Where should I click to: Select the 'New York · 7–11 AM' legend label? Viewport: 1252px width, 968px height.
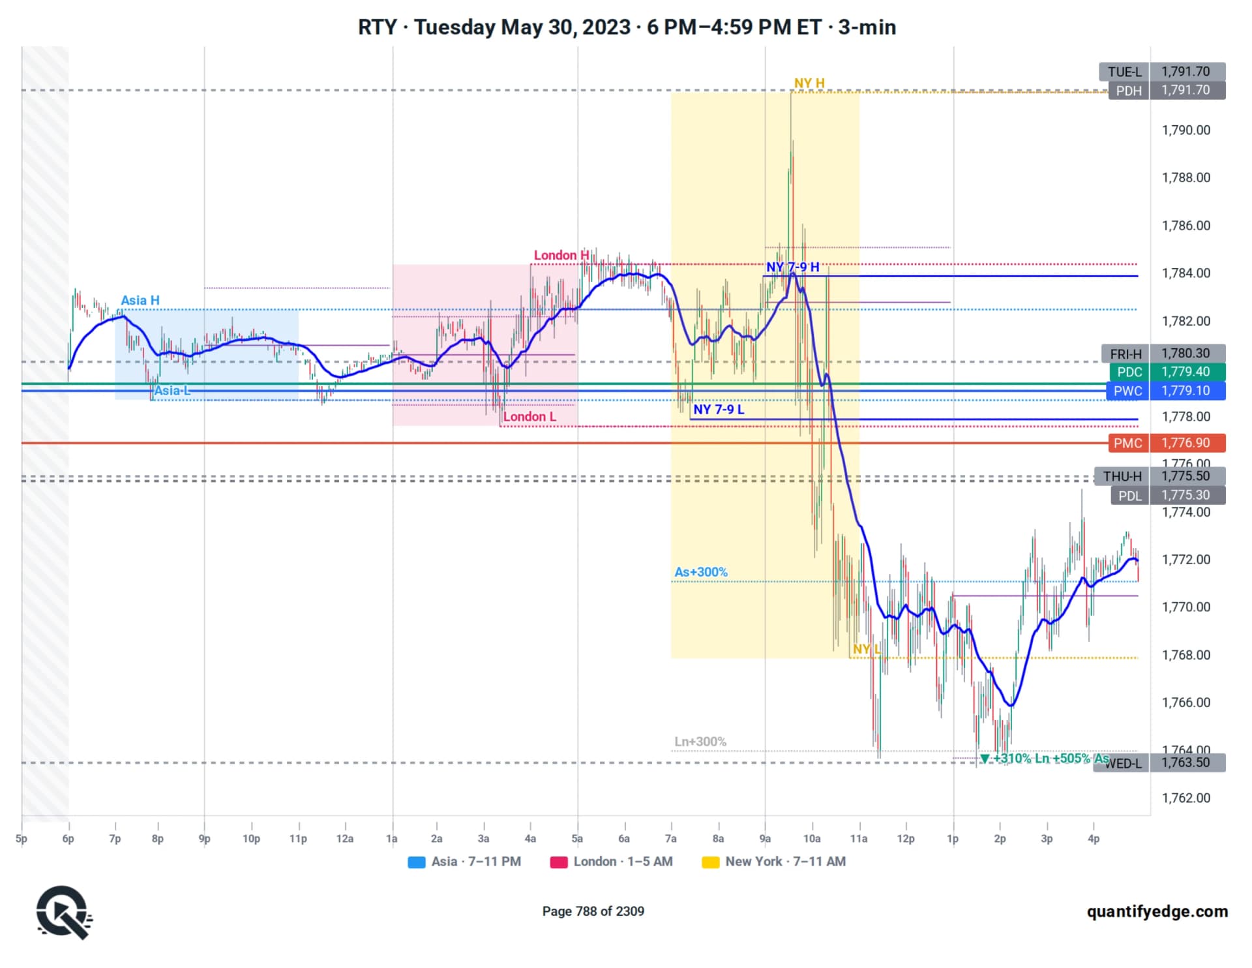tap(785, 861)
